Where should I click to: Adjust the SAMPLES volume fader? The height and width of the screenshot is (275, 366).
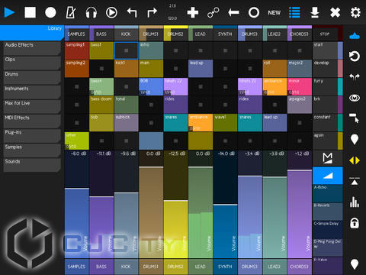click(77, 205)
